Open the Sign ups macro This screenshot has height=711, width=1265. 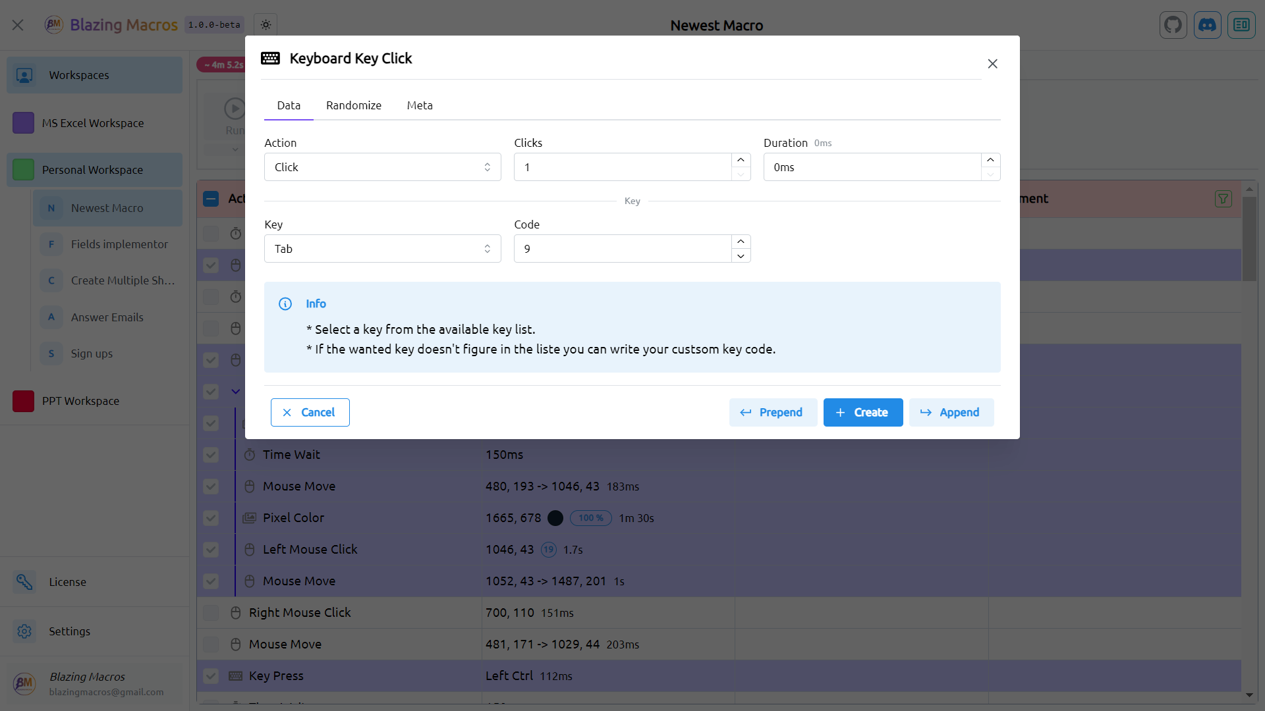tap(107, 354)
